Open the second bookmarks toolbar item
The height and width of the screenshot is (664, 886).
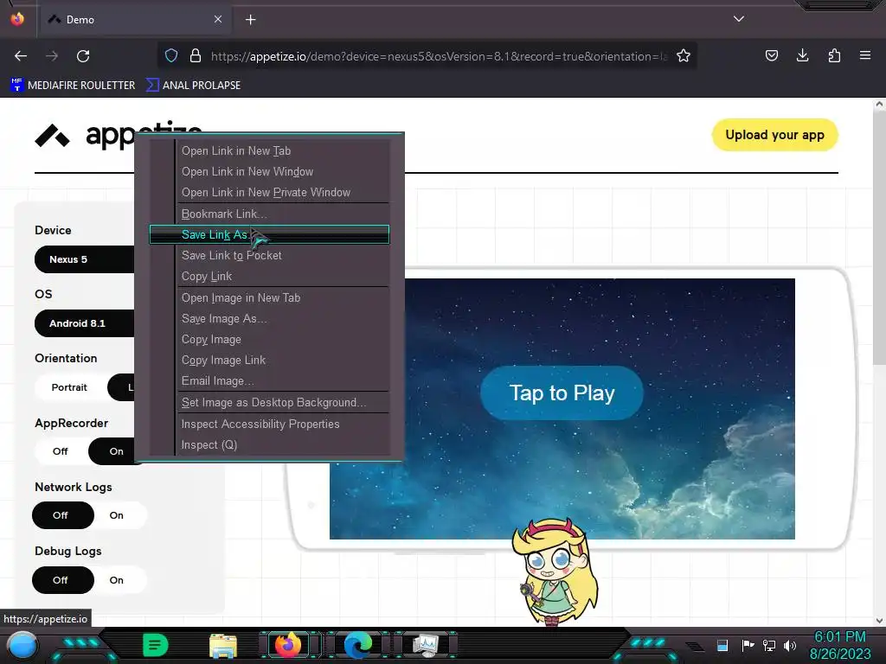tap(193, 86)
